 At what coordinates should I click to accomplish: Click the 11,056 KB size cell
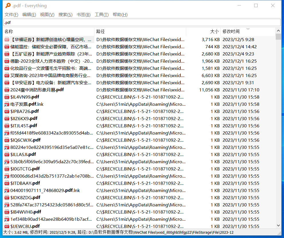click(x=209, y=90)
